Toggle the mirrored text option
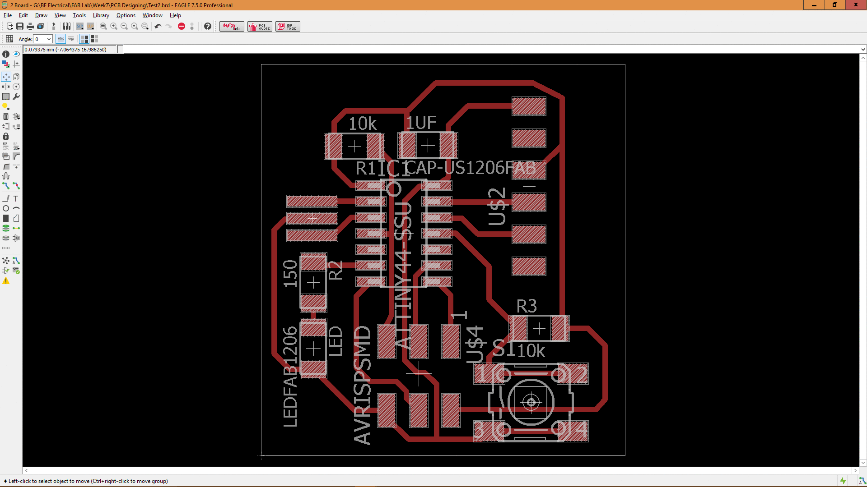The image size is (867, 487). [71, 39]
